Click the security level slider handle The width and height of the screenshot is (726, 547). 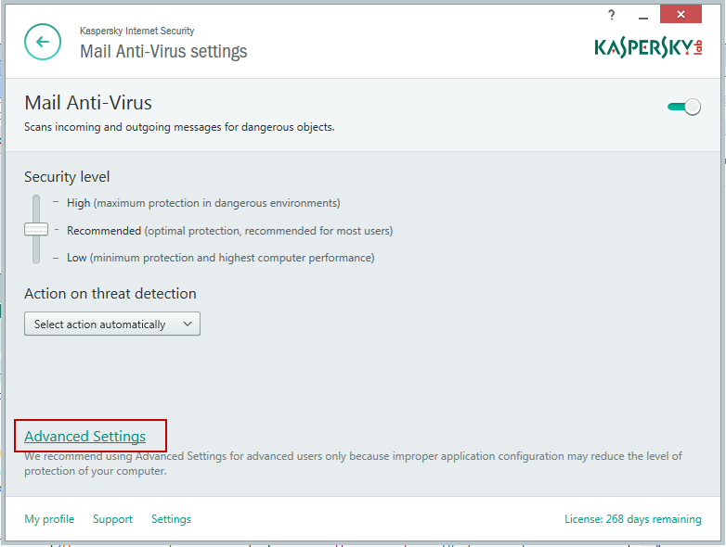pyautogui.click(x=36, y=229)
